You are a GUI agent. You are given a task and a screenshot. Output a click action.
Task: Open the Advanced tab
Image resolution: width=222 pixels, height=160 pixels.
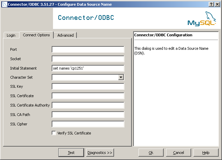point(65,35)
